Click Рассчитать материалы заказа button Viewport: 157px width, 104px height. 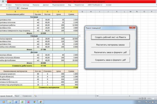[110, 45]
